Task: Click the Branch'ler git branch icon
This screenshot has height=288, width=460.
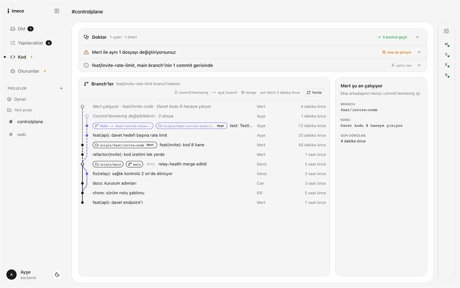Action: pos(86,84)
